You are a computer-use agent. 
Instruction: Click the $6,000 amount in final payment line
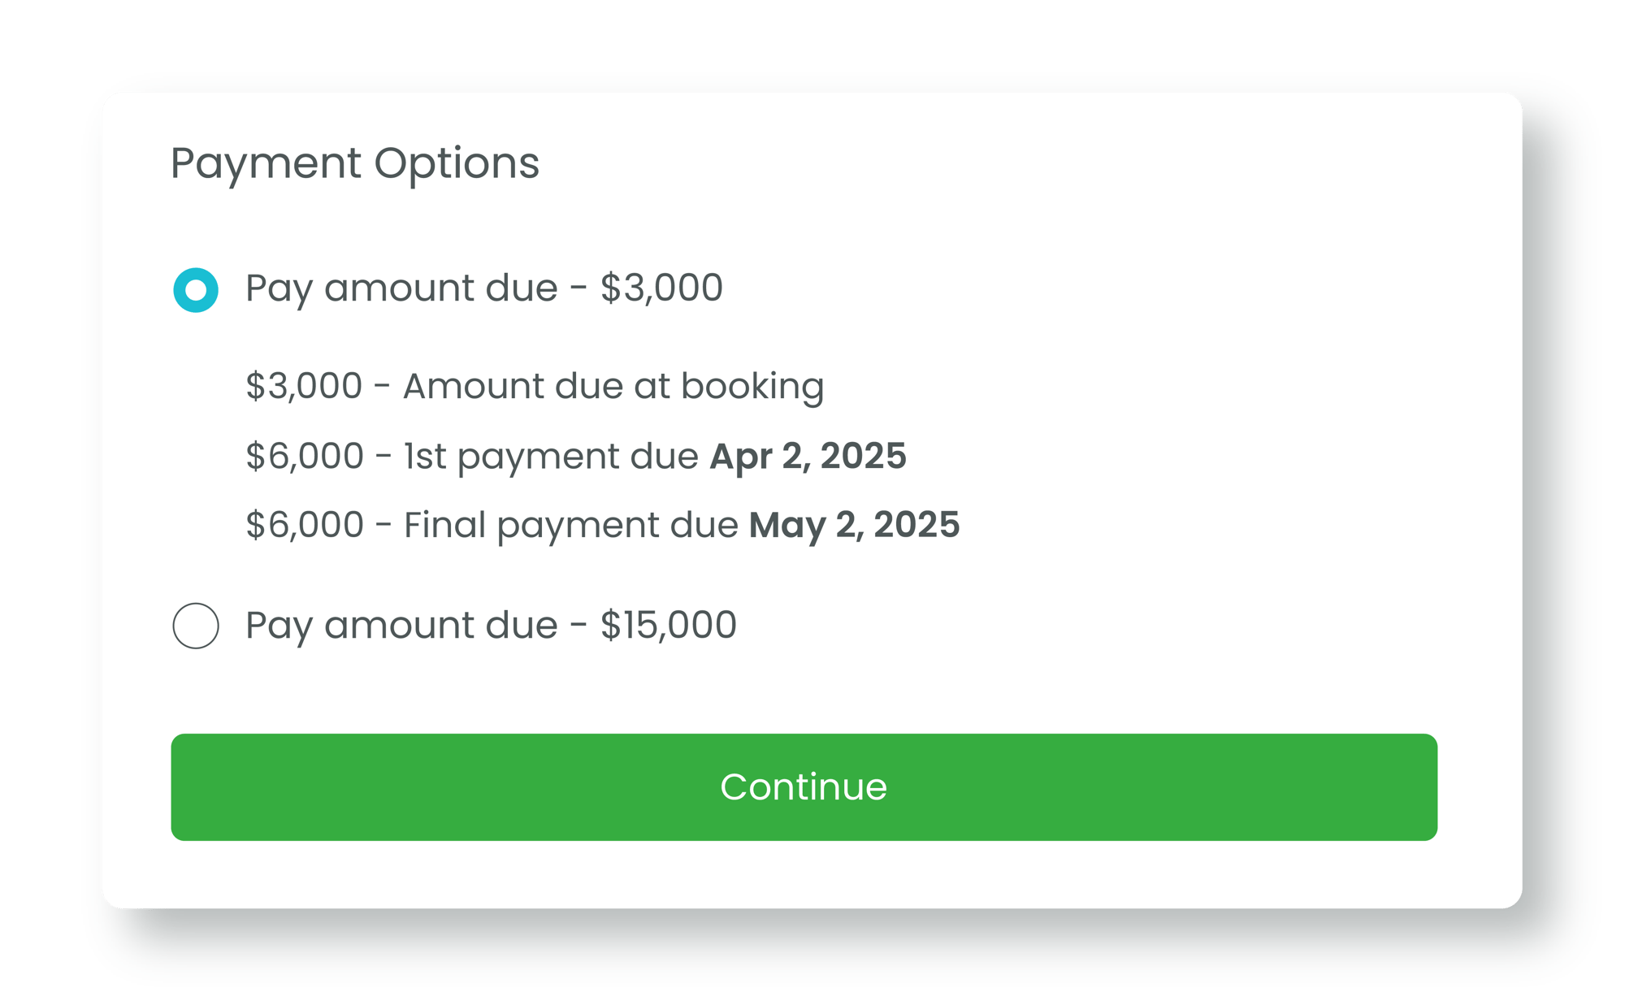click(305, 525)
